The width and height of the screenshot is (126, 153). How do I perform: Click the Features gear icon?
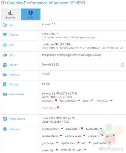pyautogui.click(x=5, y=129)
